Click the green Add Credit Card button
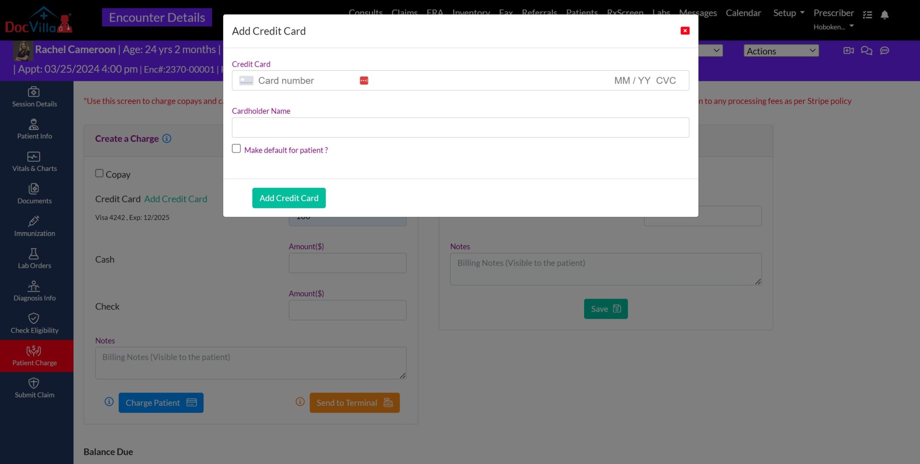The image size is (920, 464). point(289,198)
